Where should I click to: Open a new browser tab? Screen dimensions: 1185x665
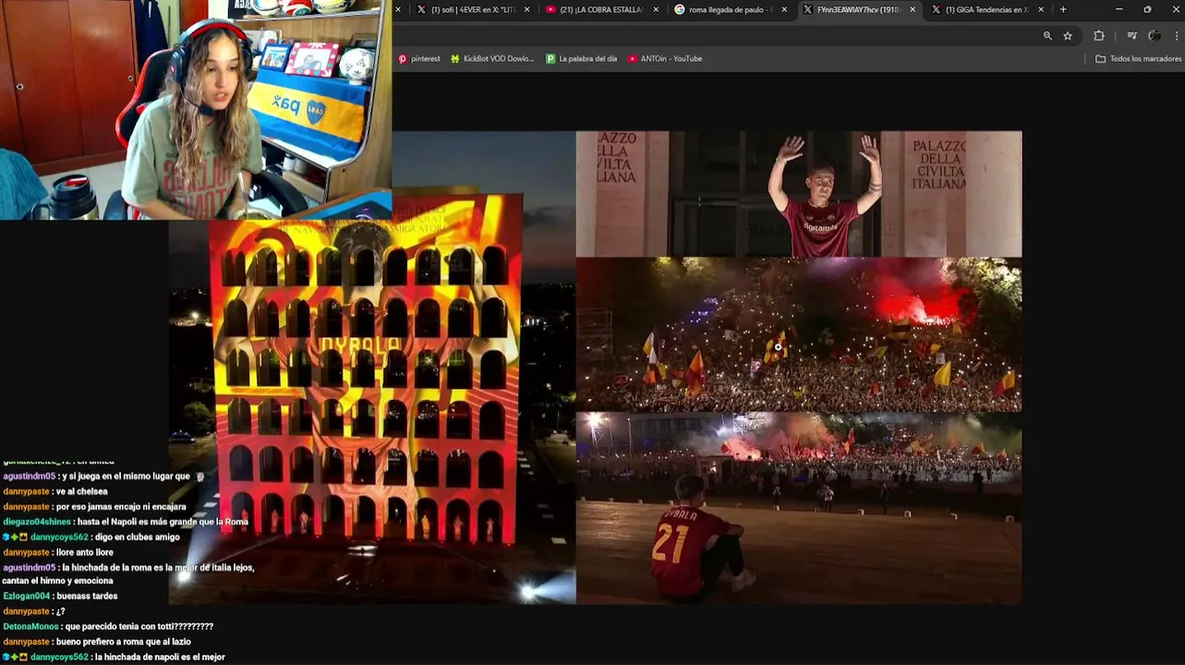(1063, 9)
